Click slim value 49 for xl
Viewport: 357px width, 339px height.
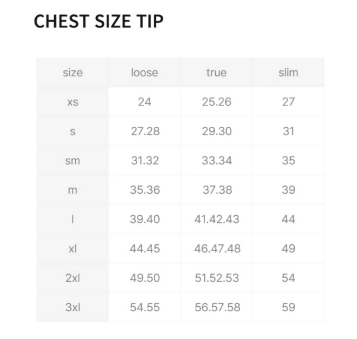pos(288,249)
